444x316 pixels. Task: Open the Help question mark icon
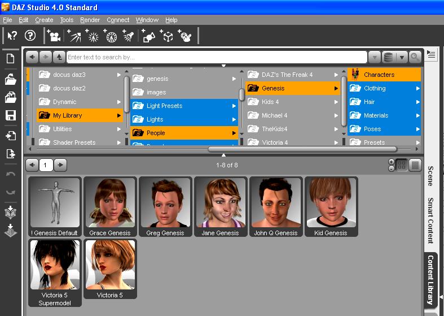[x=30, y=36]
